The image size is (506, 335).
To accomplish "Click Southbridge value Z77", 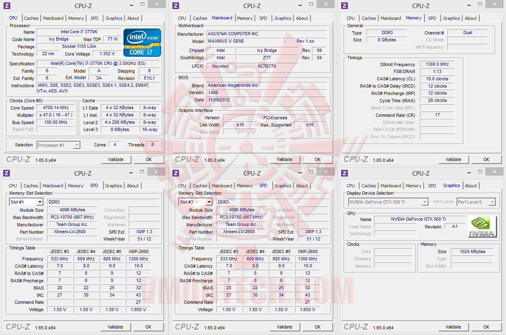I will [x=267, y=58].
